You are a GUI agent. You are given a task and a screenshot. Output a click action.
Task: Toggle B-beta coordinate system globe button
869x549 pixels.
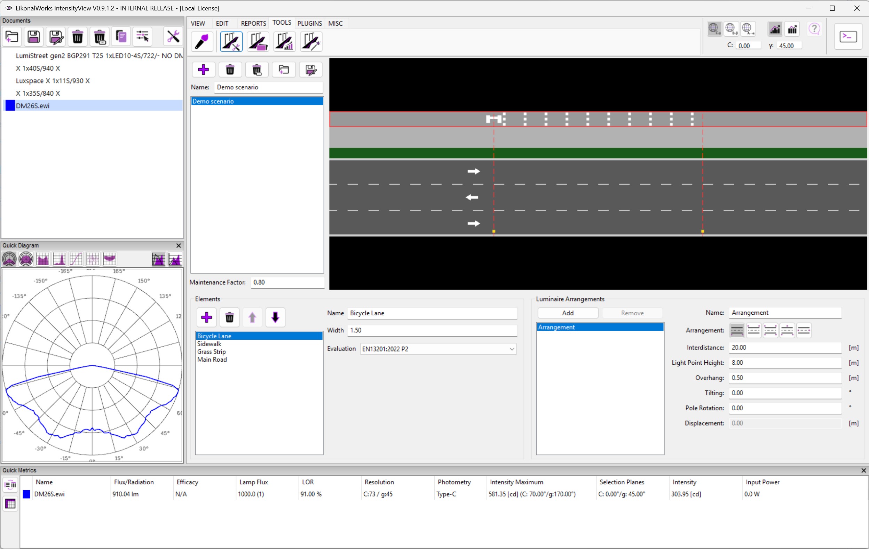pyautogui.click(x=731, y=29)
